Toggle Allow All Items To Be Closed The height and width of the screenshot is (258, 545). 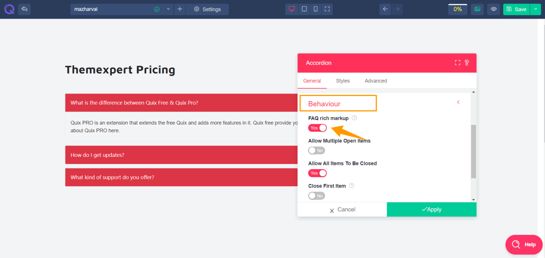tap(317, 173)
